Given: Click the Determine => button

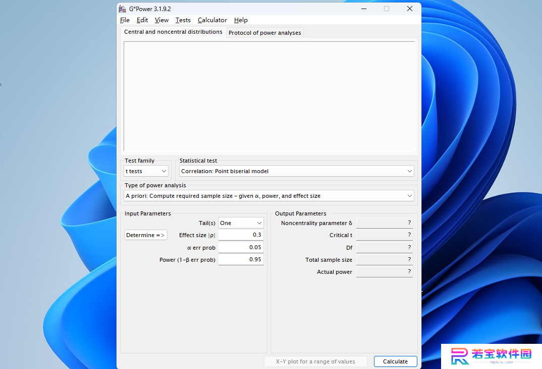Looking at the screenshot, I should click(145, 235).
